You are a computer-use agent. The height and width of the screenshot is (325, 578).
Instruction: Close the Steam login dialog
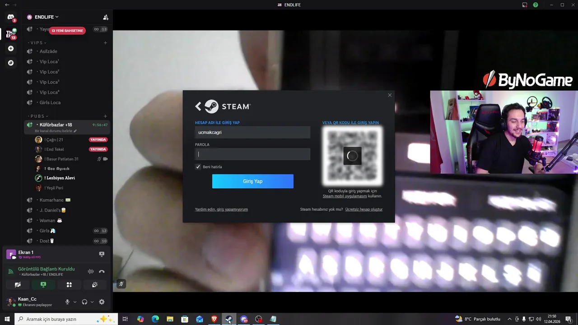pyautogui.click(x=390, y=95)
